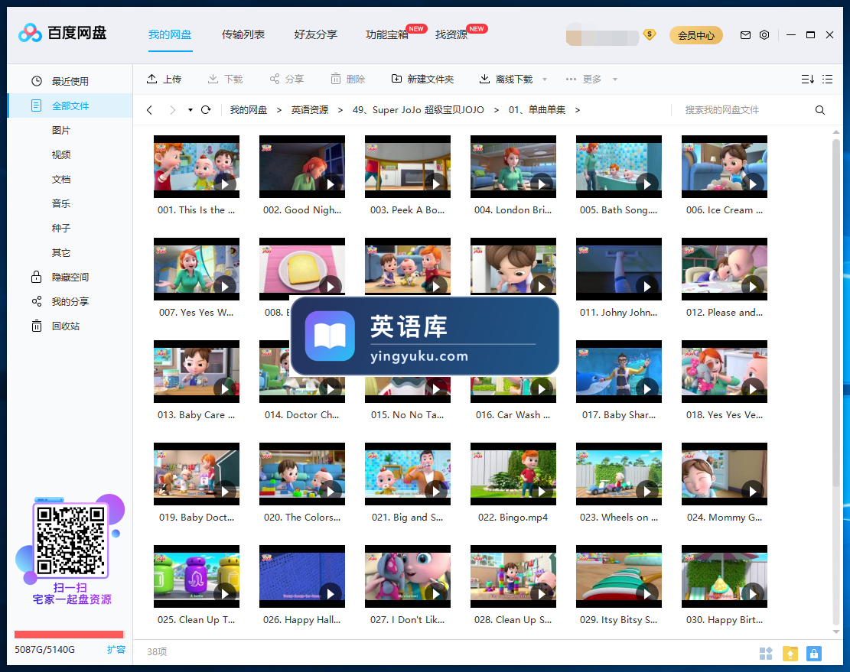This screenshot has width=850, height=672.
Task: Click 新建文件夹 new folder
Action: click(423, 80)
